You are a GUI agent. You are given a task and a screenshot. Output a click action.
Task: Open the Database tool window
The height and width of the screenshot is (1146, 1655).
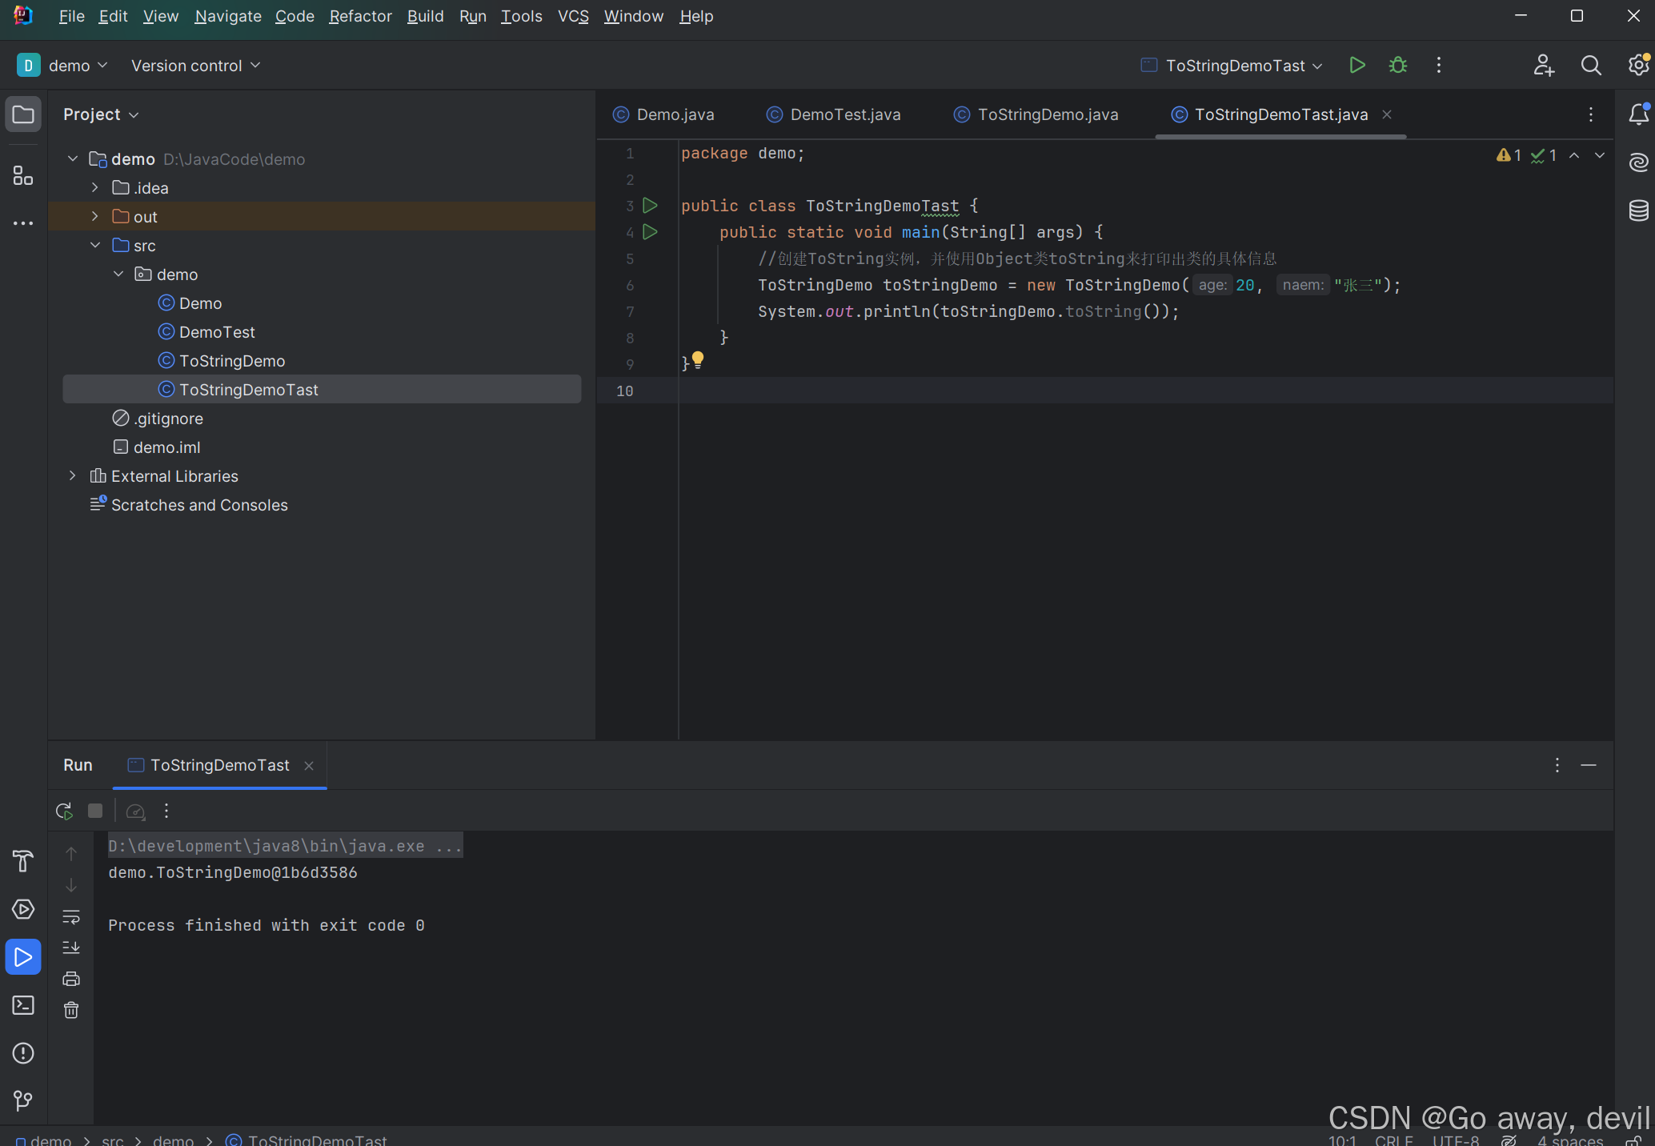[x=1638, y=210]
